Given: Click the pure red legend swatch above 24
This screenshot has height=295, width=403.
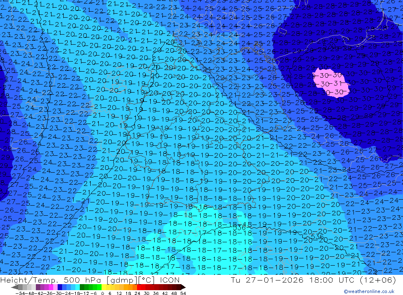Looking at the screenshot, I should (139, 287).
